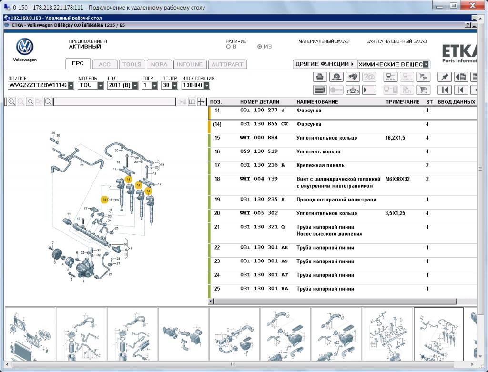Select the first thumbnail with radiator fans
Image resolution: width=488 pixels, height=372 pixels.
[30, 334]
